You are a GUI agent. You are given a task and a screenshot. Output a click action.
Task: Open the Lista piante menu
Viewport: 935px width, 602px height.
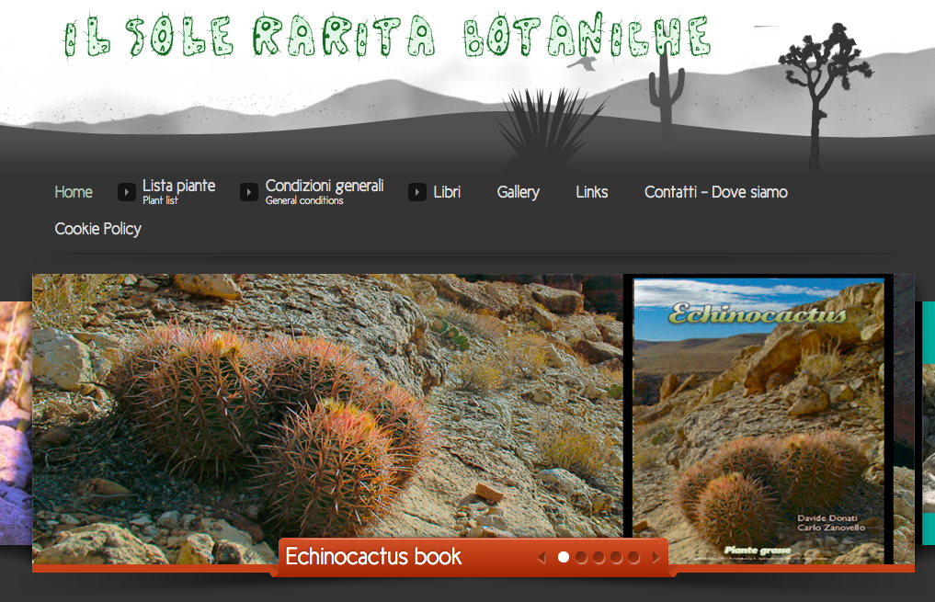pyautogui.click(x=178, y=187)
